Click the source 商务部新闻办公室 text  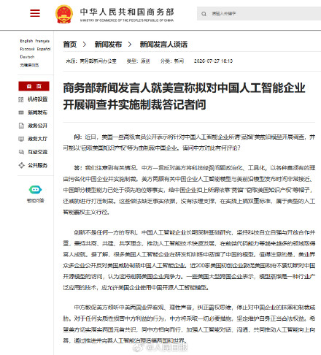coord(98,61)
